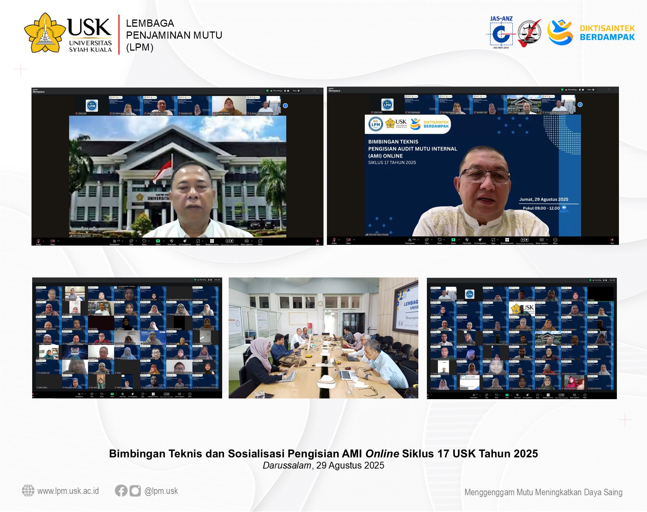The image size is (647, 512).
Task: Open Host tools in the AMI slide meeting
Action: tap(467, 240)
